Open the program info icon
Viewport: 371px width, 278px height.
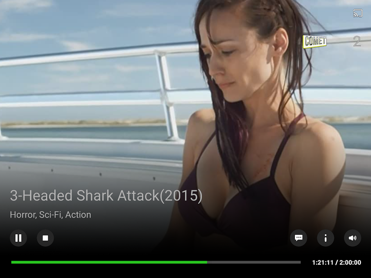click(325, 238)
